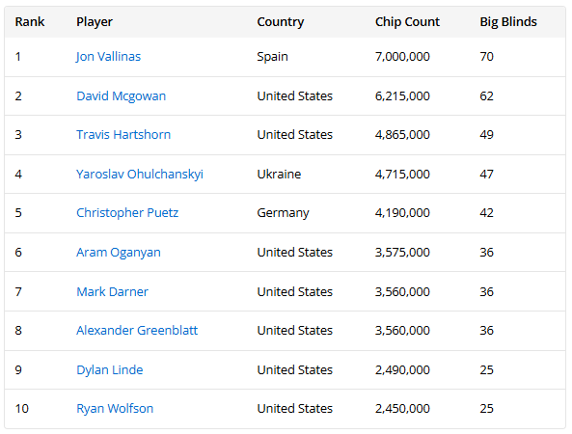The height and width of the screenshot is (434, 572).
Task: Click the Rank column header
Action: pyautogui.click(x=30, y=22)
